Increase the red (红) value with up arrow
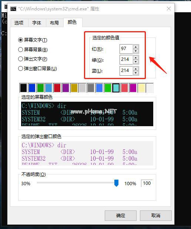Viewport: 191px width, 229px height. 135,47
